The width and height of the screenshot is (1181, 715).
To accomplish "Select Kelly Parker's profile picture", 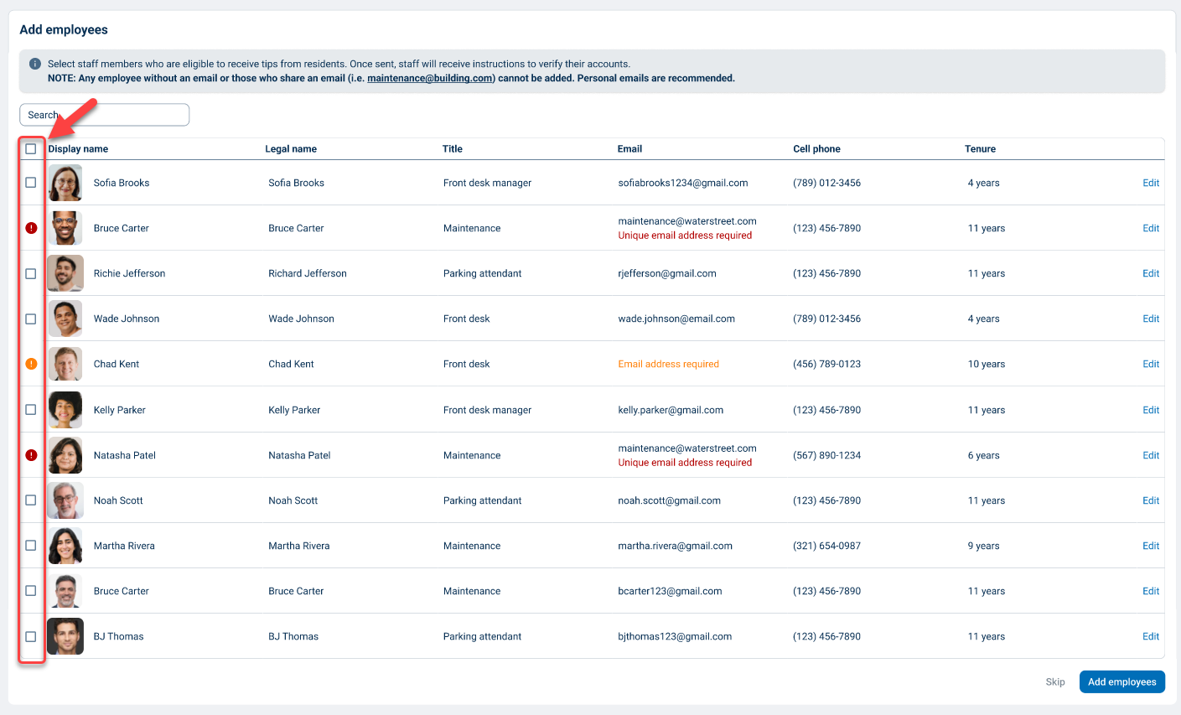I will [x=65, y=410].
